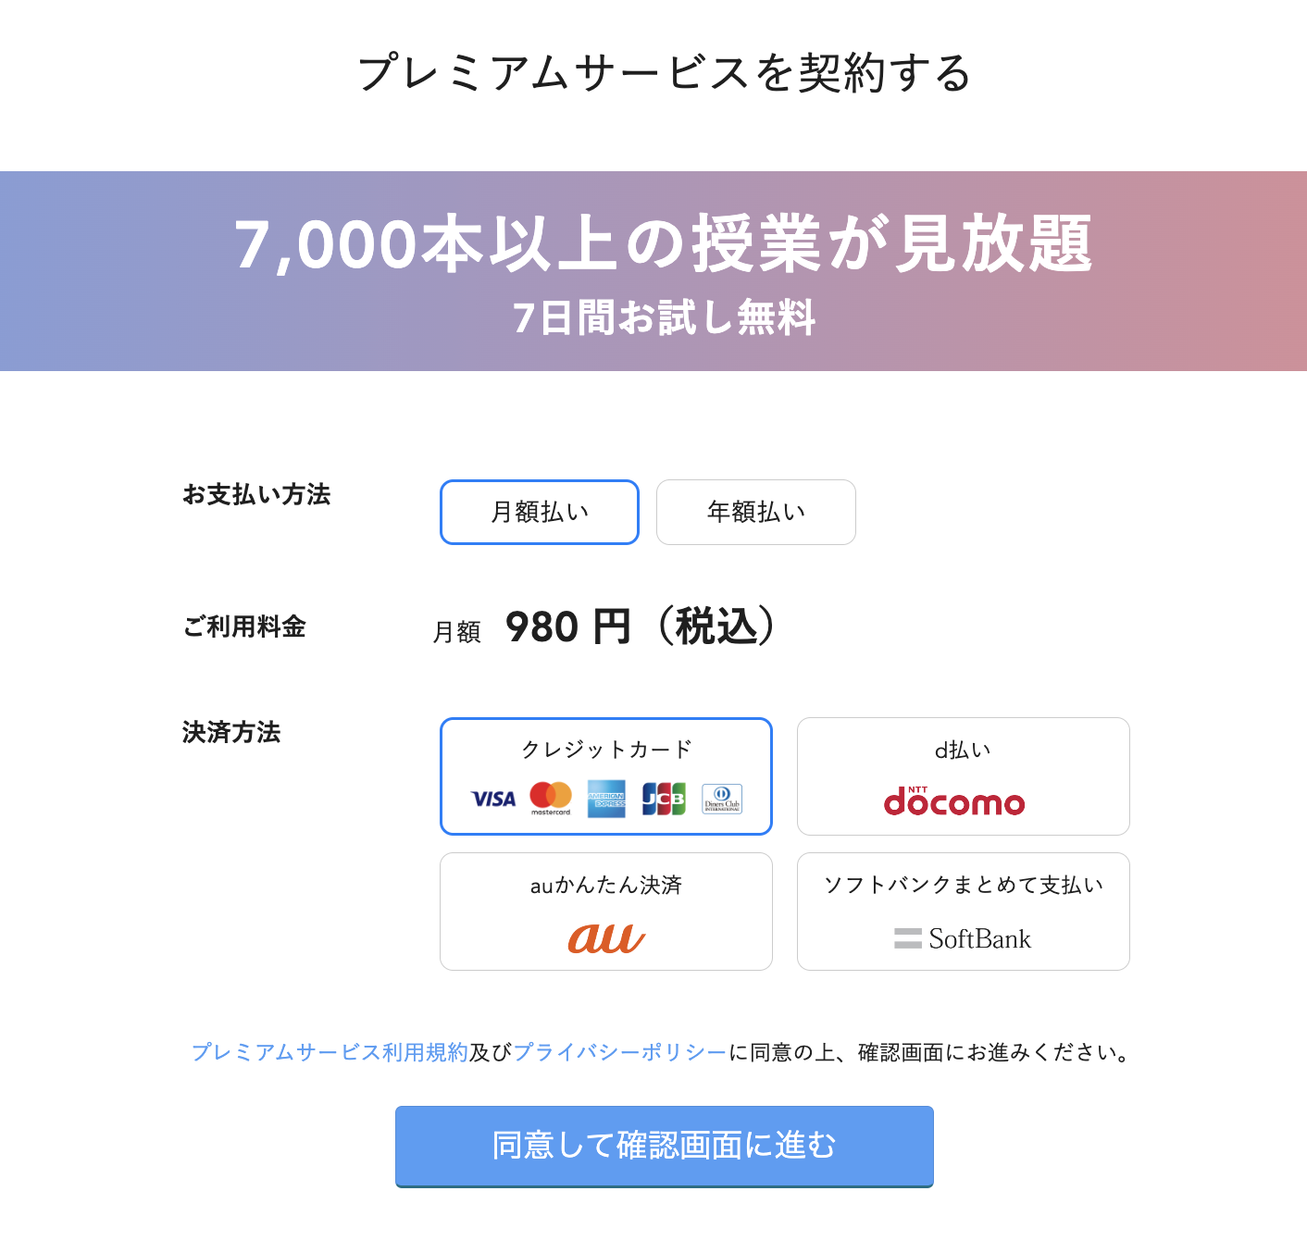Choose d払い payment method
The image size is (1307, 1253).
(x=964, y=776)
